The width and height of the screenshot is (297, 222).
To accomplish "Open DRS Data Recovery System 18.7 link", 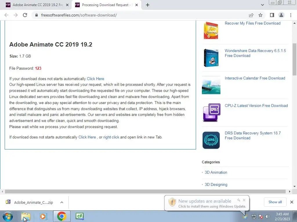I will pos(253,135).
